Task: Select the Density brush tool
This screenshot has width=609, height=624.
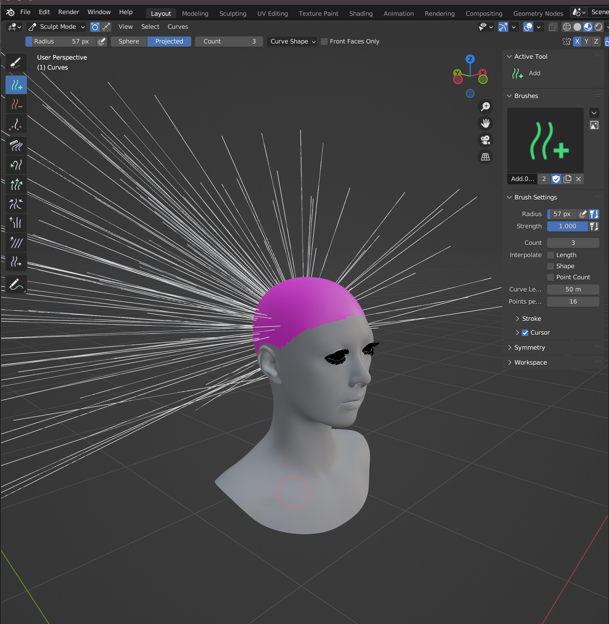Action: (x=16, y=124)
